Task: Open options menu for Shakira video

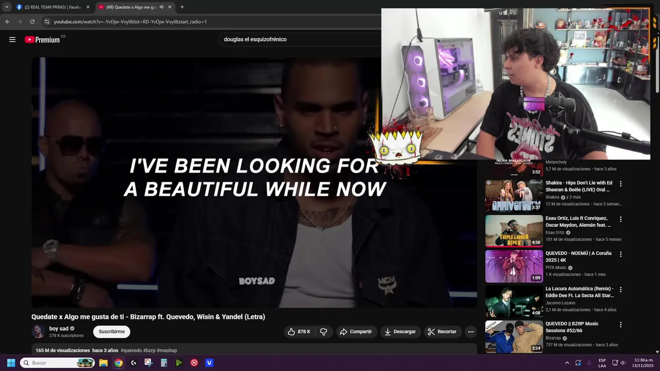Action: click(621, 184)
